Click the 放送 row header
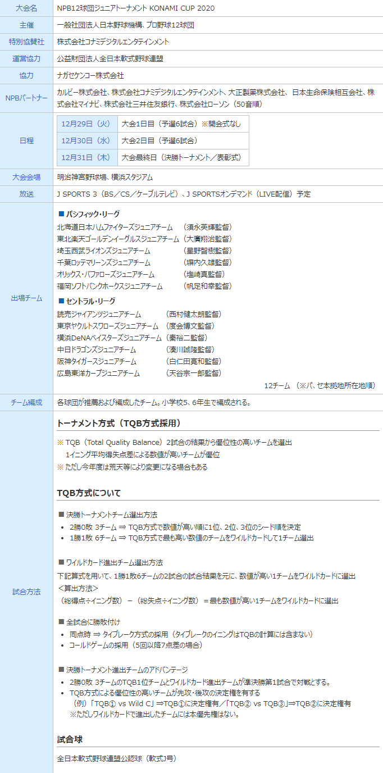383x773 pixels. pos(26,194)
